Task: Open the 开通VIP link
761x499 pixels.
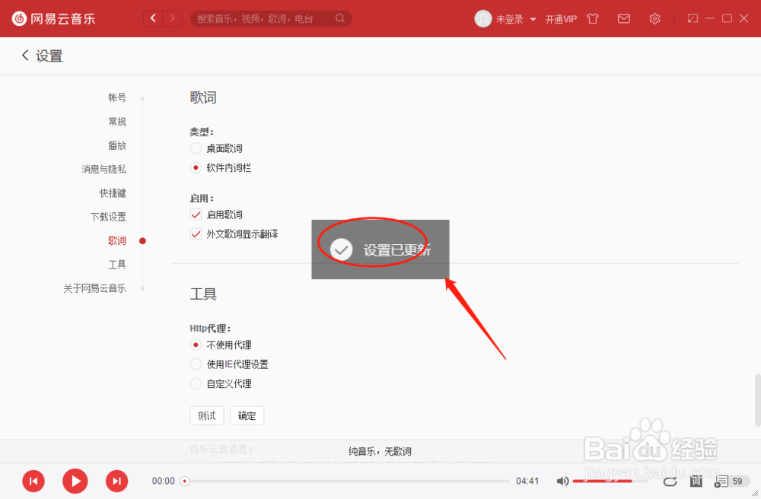Action: pyautogui.click(x=561, y=20)
